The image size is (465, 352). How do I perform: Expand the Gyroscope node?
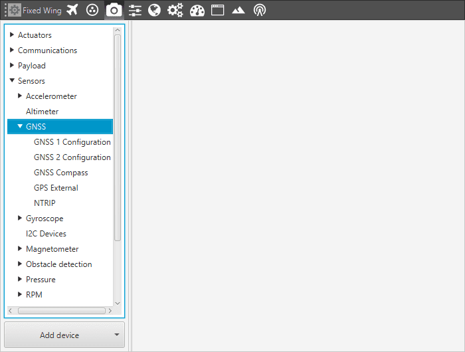pos(20,218)
